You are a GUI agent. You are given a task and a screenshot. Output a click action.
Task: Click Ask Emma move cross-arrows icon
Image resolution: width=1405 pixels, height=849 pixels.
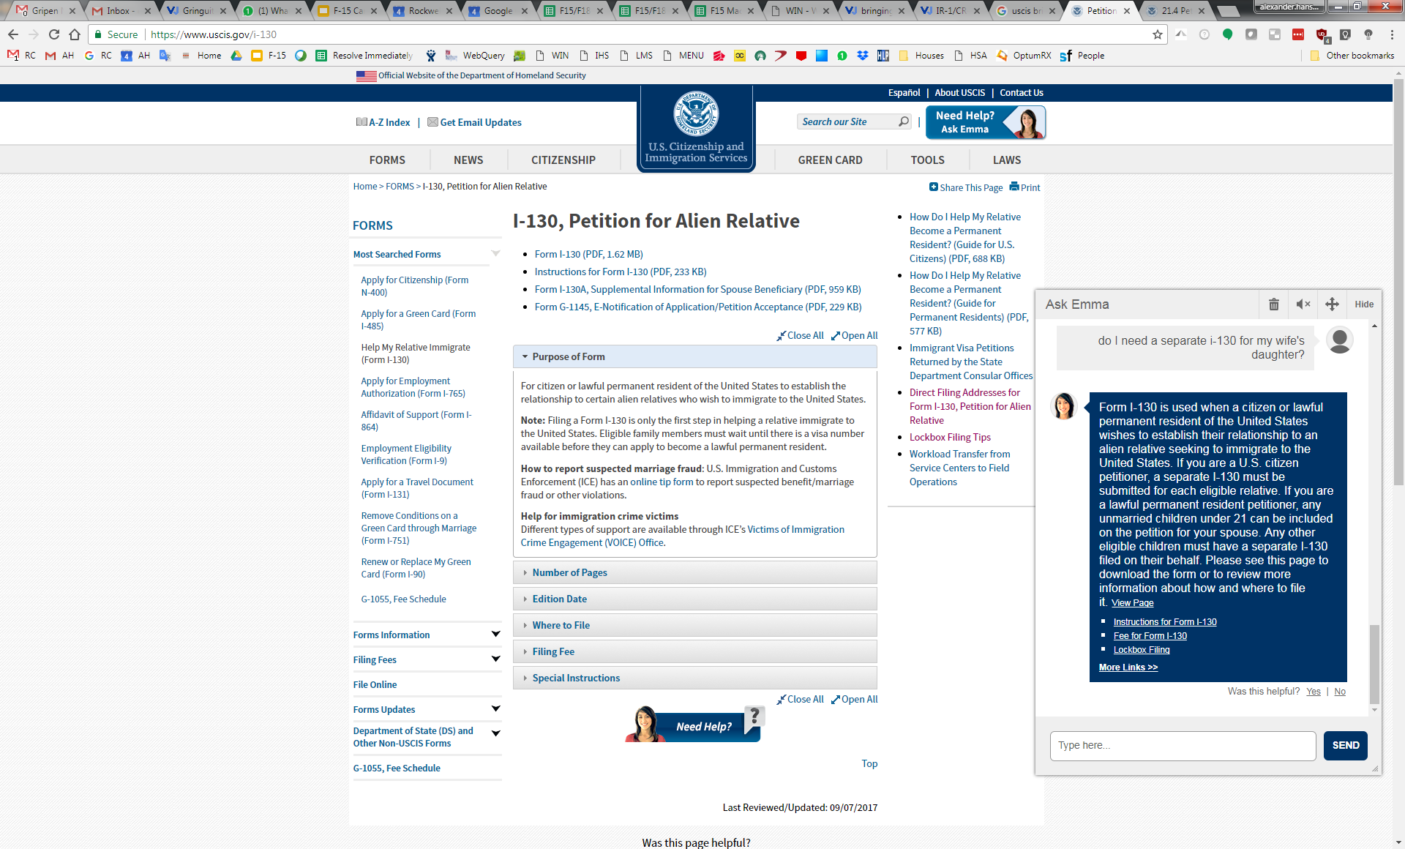1333,304
